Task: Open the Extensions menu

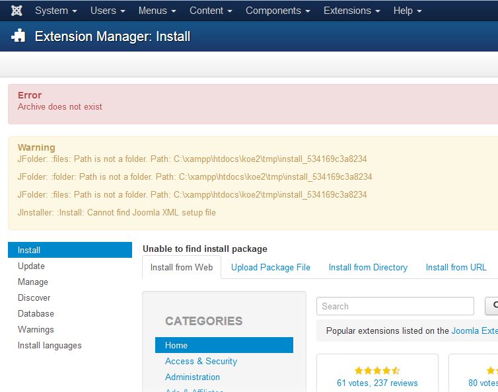Action: (x=351, y=11)
